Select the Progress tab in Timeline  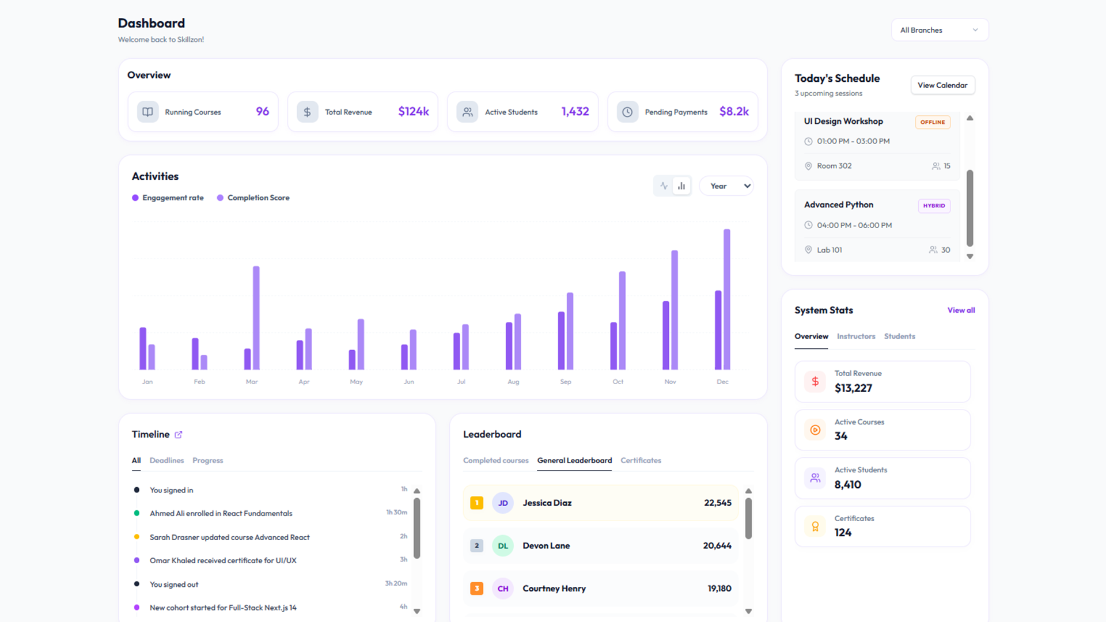click(207, 460)
